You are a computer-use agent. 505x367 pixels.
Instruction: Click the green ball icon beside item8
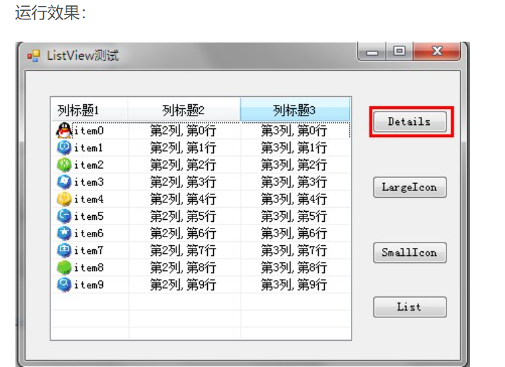pyautogui.click(x=64, y=268)
